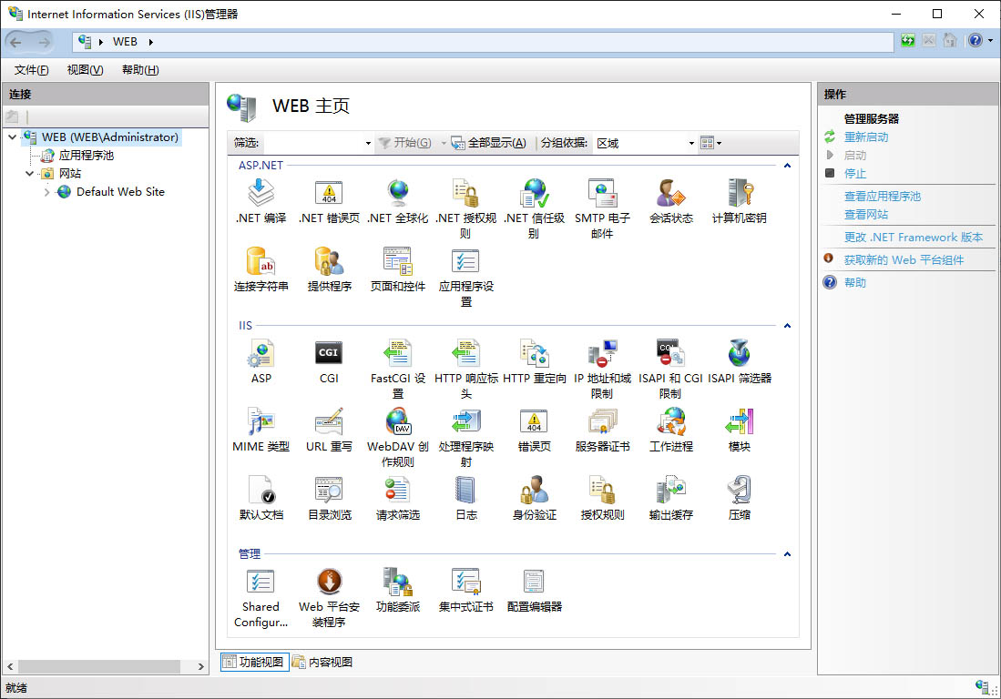Open HTTP 重定向 feature
This screenshot has height=699, width=1001.
click(535, 361)
